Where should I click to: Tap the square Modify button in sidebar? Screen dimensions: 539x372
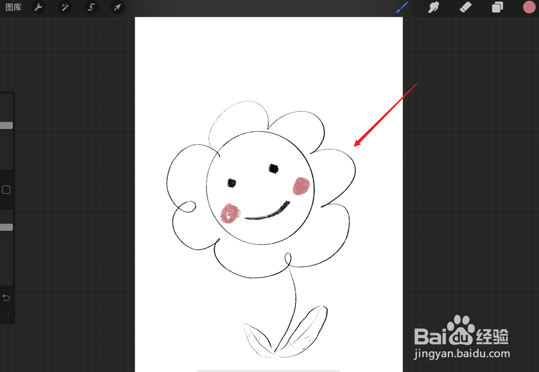(6, 190)
